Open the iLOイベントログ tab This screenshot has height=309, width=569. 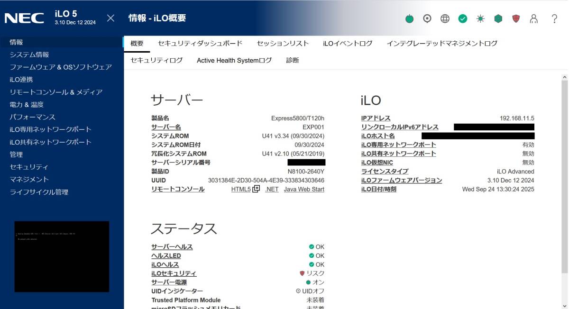(x=347, y=42)
